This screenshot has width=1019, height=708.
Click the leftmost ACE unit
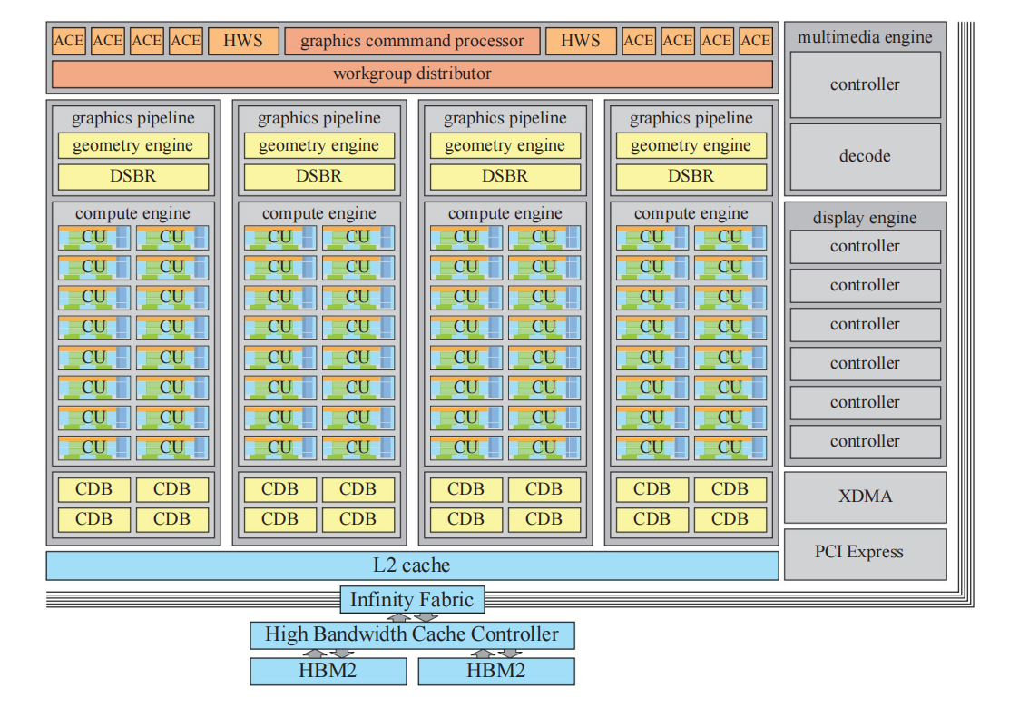tap(68, 40)
